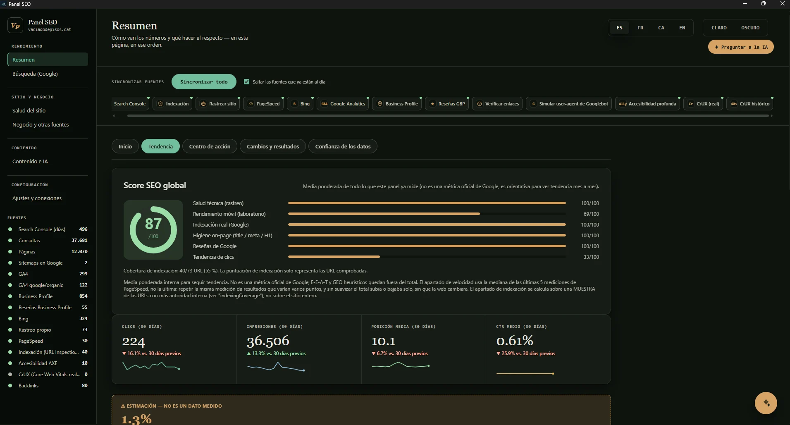The image size is (790, 425).
Task: Click the Sincronizar todo button
Action: click(x=204, y=82)
